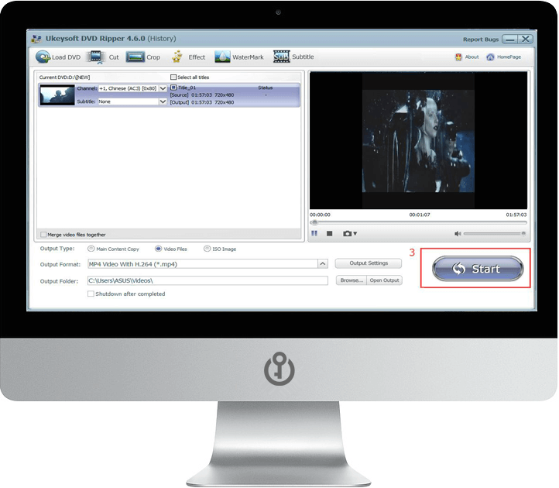Image resolution: width=559 pixels, height=488 pixels.
Task: Select ISO Image output type
Action: click(207, 249)
